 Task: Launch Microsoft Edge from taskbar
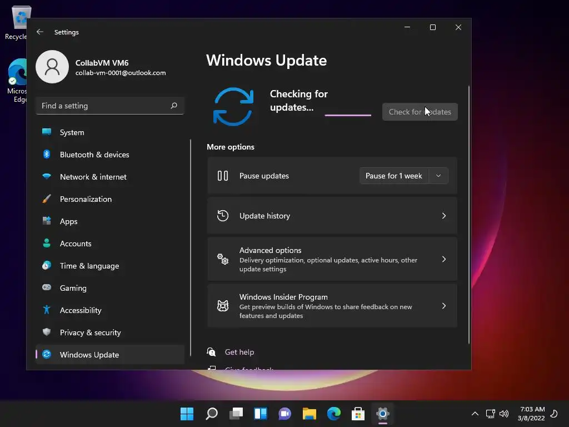[x=334, y=414]
